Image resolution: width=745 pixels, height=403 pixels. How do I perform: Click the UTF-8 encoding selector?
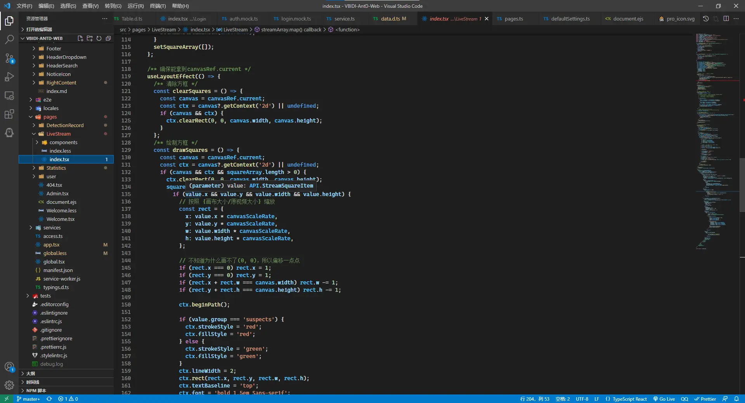pyautogui.click(x=582, y=399)
